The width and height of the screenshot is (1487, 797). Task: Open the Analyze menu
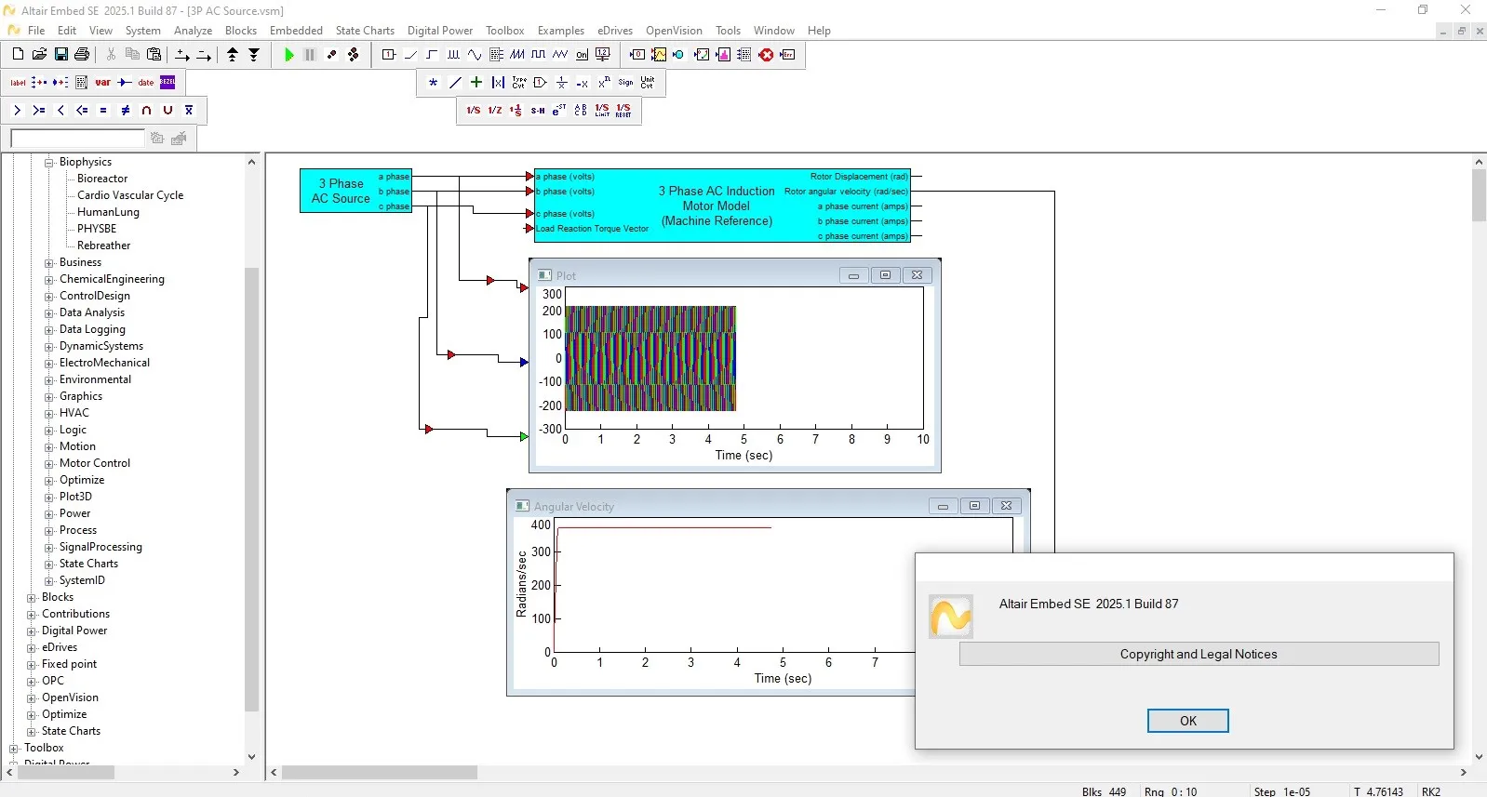click(x=193, y=31)
